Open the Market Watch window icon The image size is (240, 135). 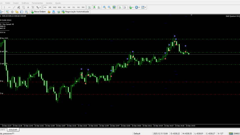pos(7,12)
